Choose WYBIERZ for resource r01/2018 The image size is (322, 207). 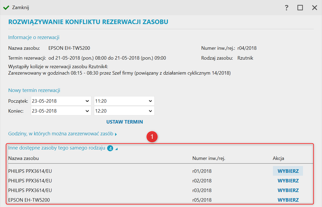288,171
